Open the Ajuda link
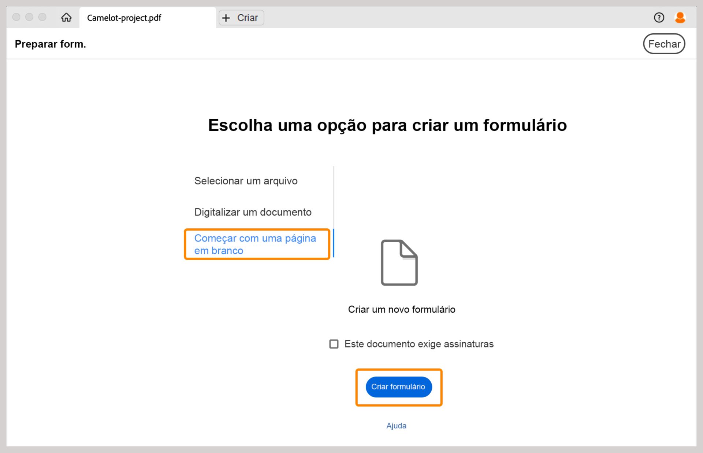Image resolution: width=703 pixels, height=453 pixels. 397,426
